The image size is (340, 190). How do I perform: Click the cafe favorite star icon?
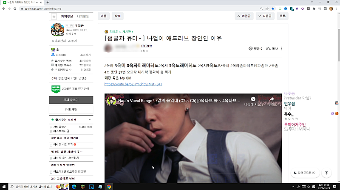pyautogui.click(x=54, y=17)
